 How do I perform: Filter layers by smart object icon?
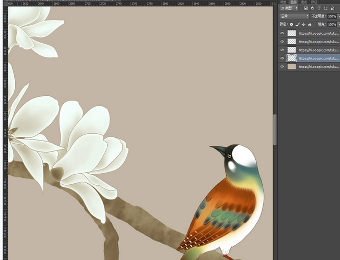pos(333,8)
